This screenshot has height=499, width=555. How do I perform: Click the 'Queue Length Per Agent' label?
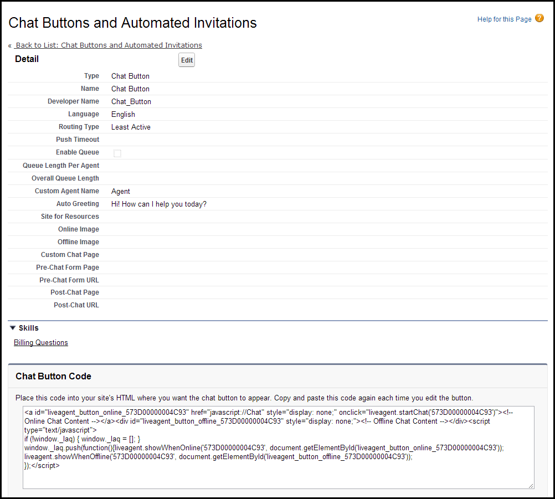(x=61, y=165)
